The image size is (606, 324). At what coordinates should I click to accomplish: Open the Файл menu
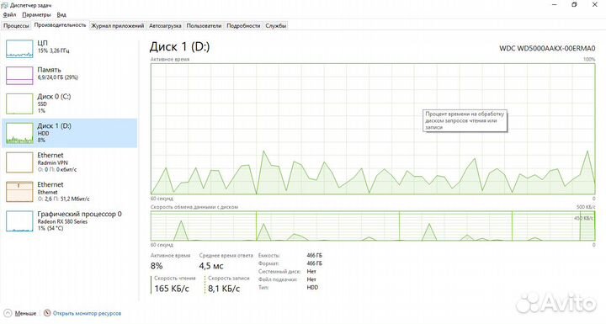point(9,14)
